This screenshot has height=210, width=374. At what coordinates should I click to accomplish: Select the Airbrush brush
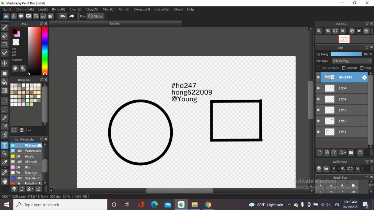[x=26, y=162]
